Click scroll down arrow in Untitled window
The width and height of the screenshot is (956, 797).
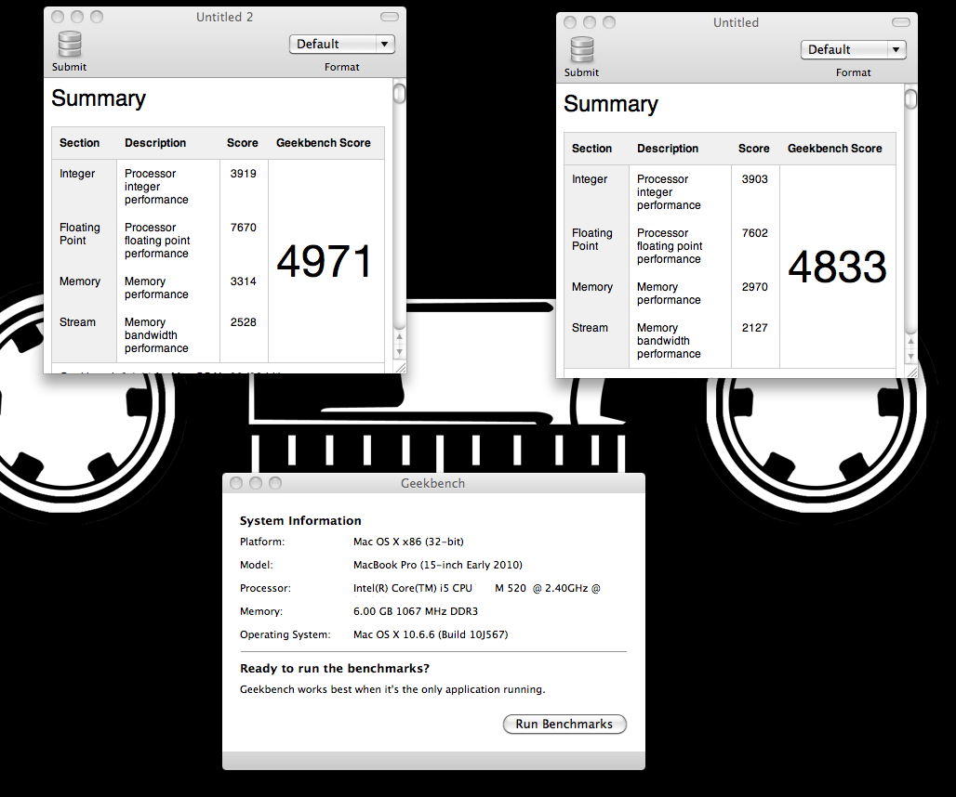910,357
